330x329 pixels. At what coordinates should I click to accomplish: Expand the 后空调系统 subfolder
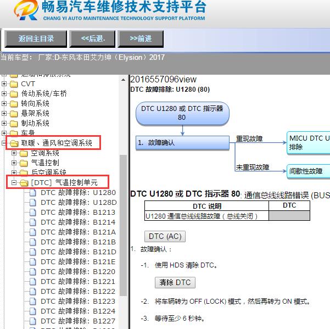(x=14, y=172)
